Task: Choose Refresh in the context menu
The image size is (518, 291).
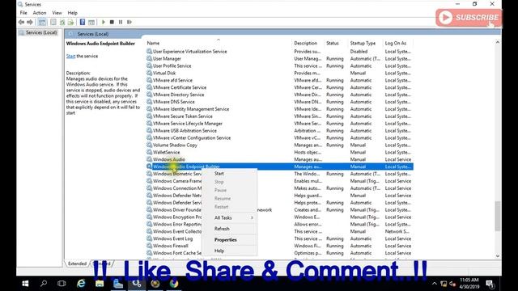Action: pos(229,229)
